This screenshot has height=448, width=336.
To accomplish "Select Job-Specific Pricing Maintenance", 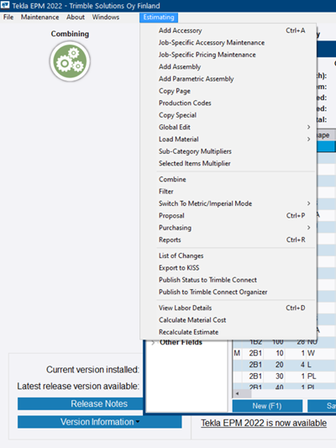I will pyautogui.click(x=228, y=55).
